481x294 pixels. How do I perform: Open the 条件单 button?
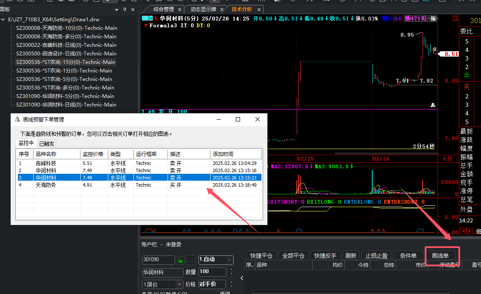pyautogui.click(x=409, y=255)
